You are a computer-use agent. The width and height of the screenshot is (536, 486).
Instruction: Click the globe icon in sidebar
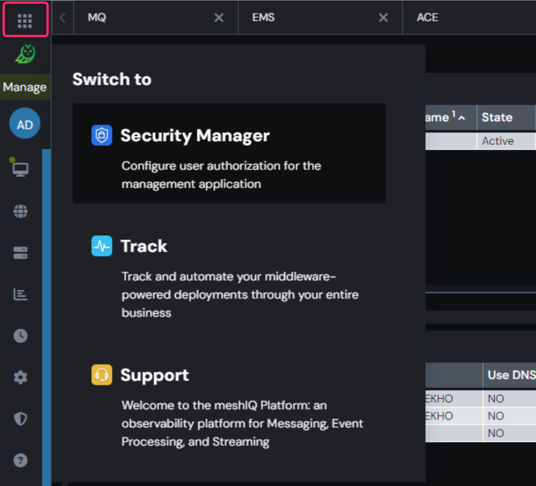pyautogui.click(x=21, y=212)
